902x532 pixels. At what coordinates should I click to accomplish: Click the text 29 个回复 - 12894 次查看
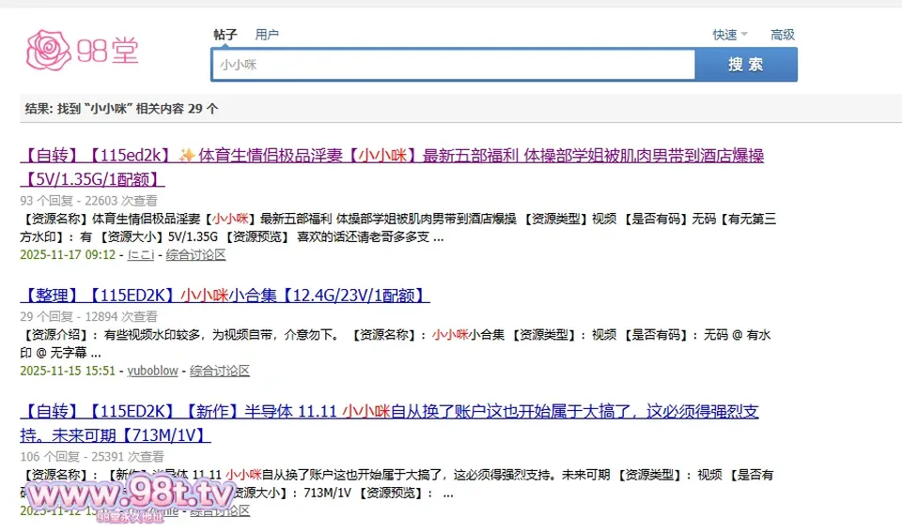(88, 316)
